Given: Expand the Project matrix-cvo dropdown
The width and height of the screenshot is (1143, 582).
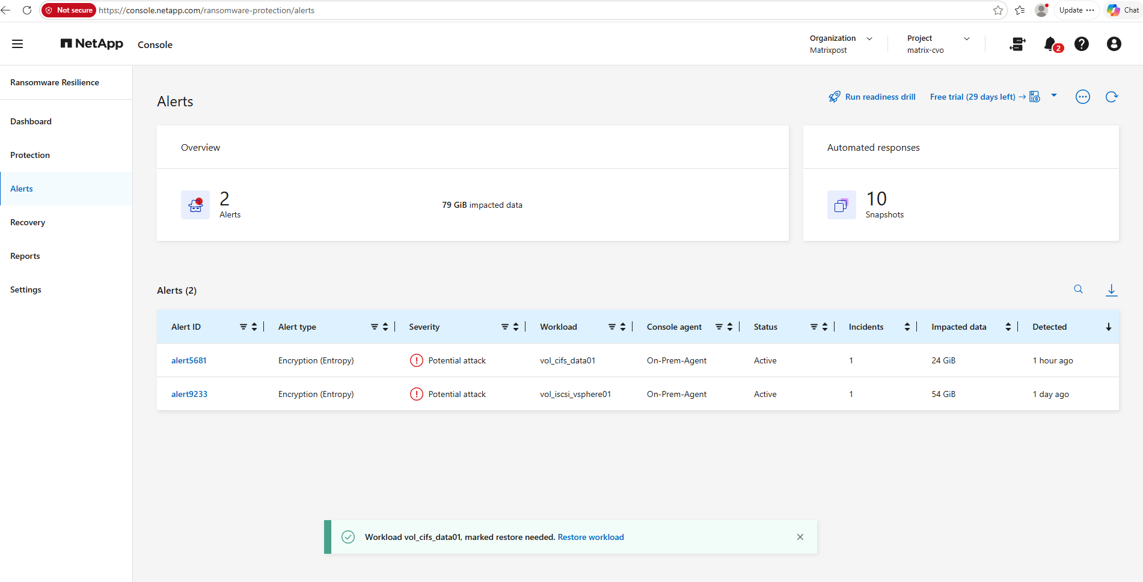Looking at the screenshot, I should tap(967, 38).
